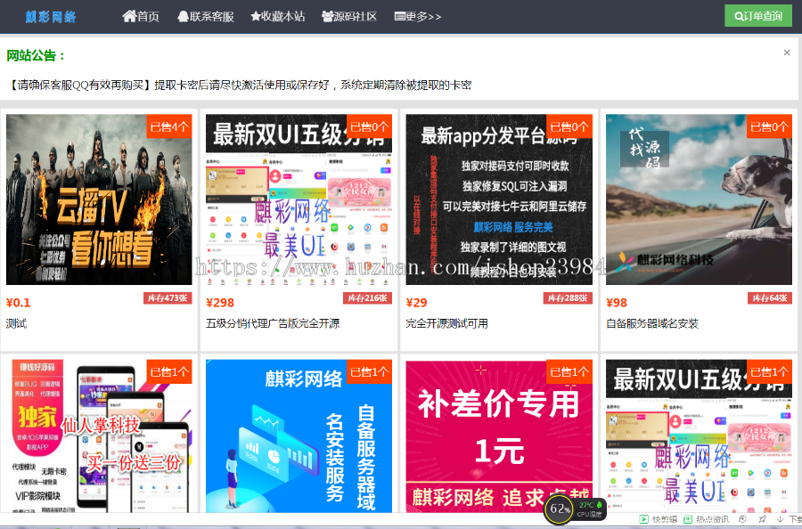This screenshot has width=802, height=529.
Task: Click the ¥98 price
Action: click(x=617, y=303)
